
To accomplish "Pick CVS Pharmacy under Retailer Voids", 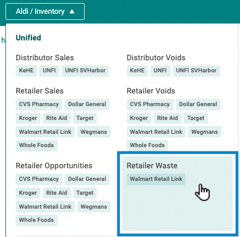I will pos(150,104).
